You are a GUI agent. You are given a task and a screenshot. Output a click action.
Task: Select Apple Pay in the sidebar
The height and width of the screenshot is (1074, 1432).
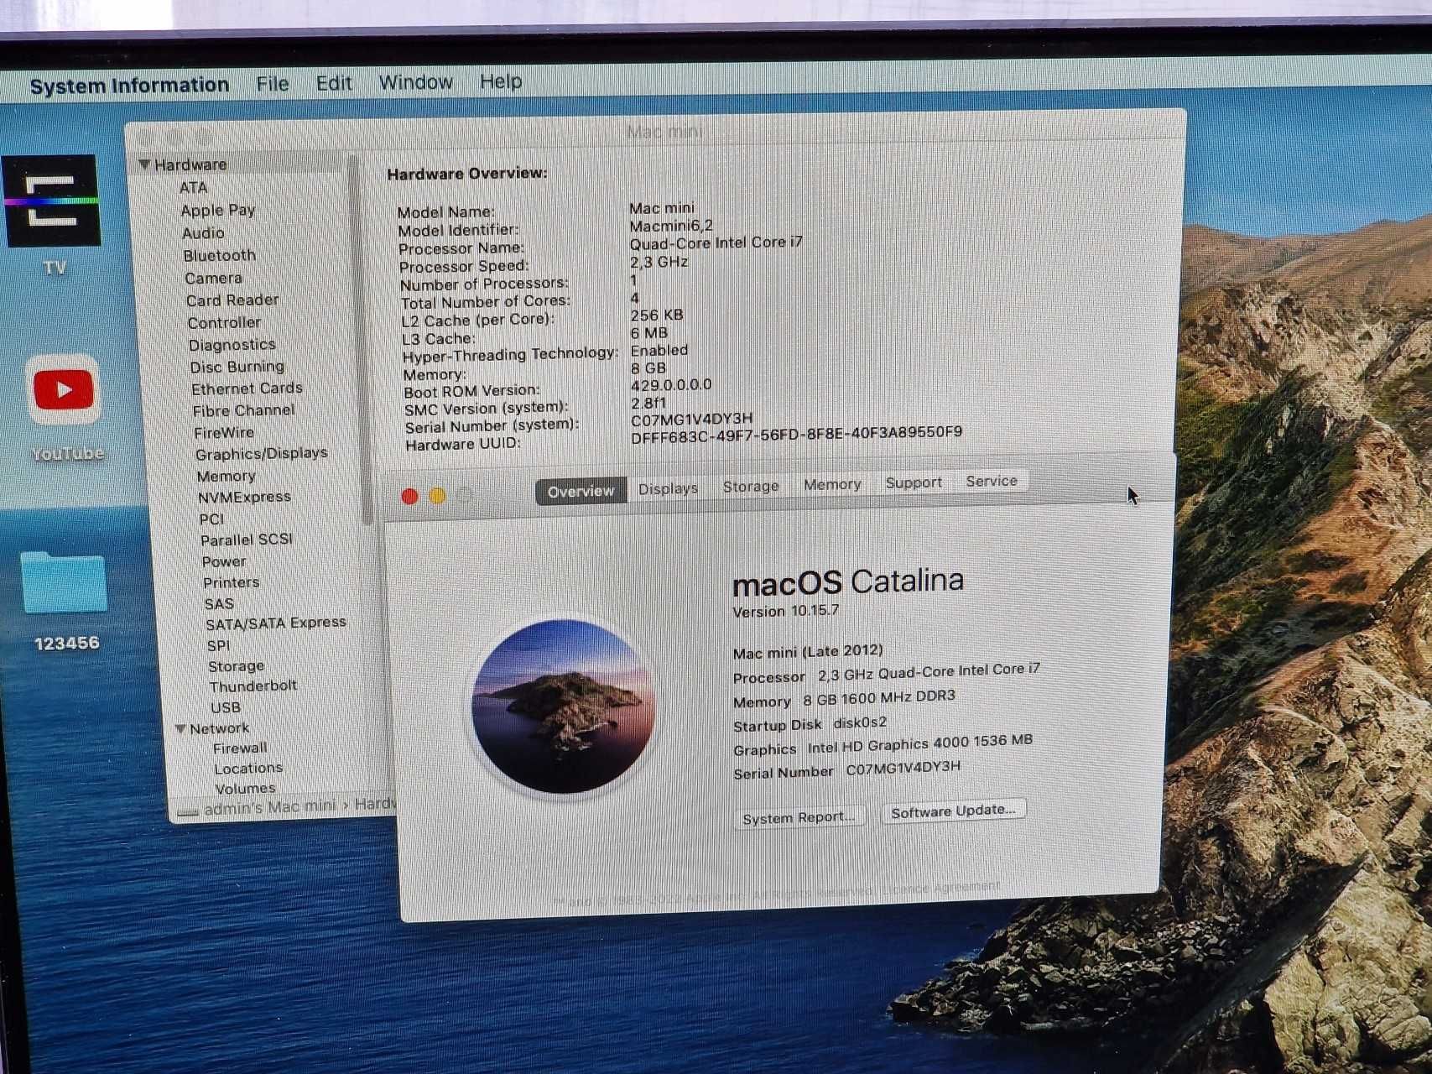click(x=218, y=211)
